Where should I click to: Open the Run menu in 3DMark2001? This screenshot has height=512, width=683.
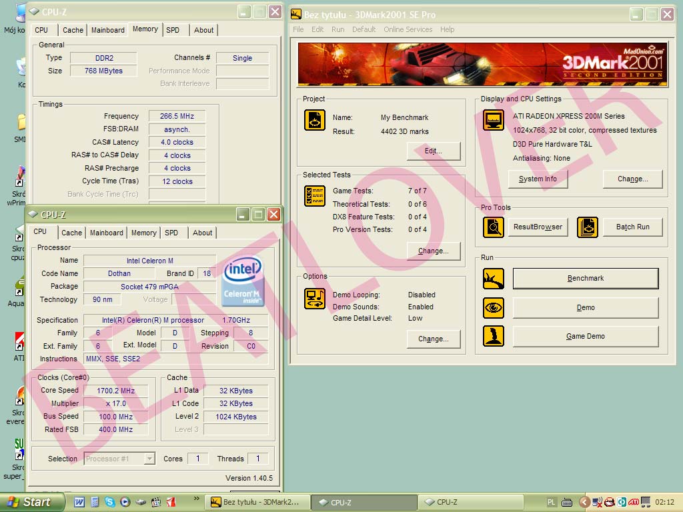click(337, 29)
